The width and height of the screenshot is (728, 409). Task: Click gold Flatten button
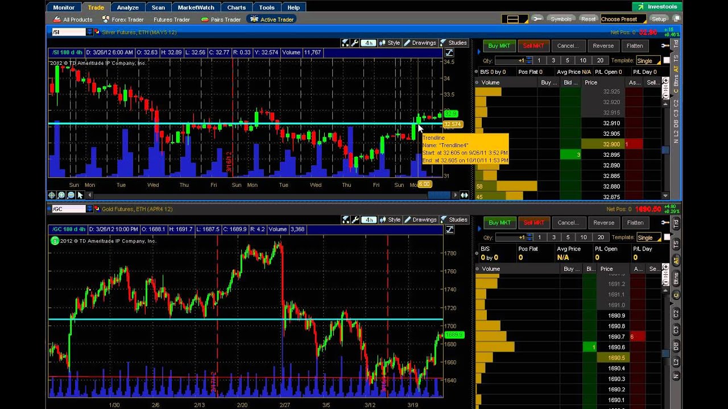pos(635,223)
